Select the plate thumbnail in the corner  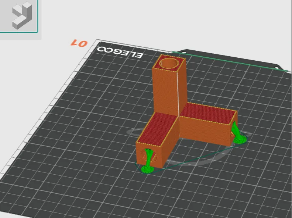click(x=18, y=16)
